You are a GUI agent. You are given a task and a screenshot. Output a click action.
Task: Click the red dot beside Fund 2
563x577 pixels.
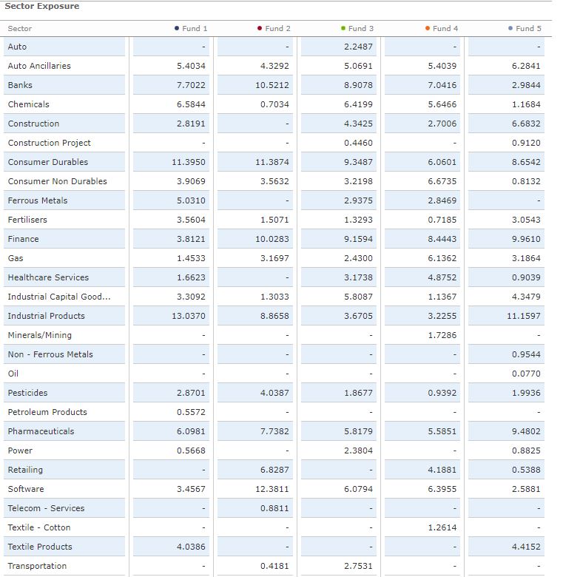(x=260, y=29)
